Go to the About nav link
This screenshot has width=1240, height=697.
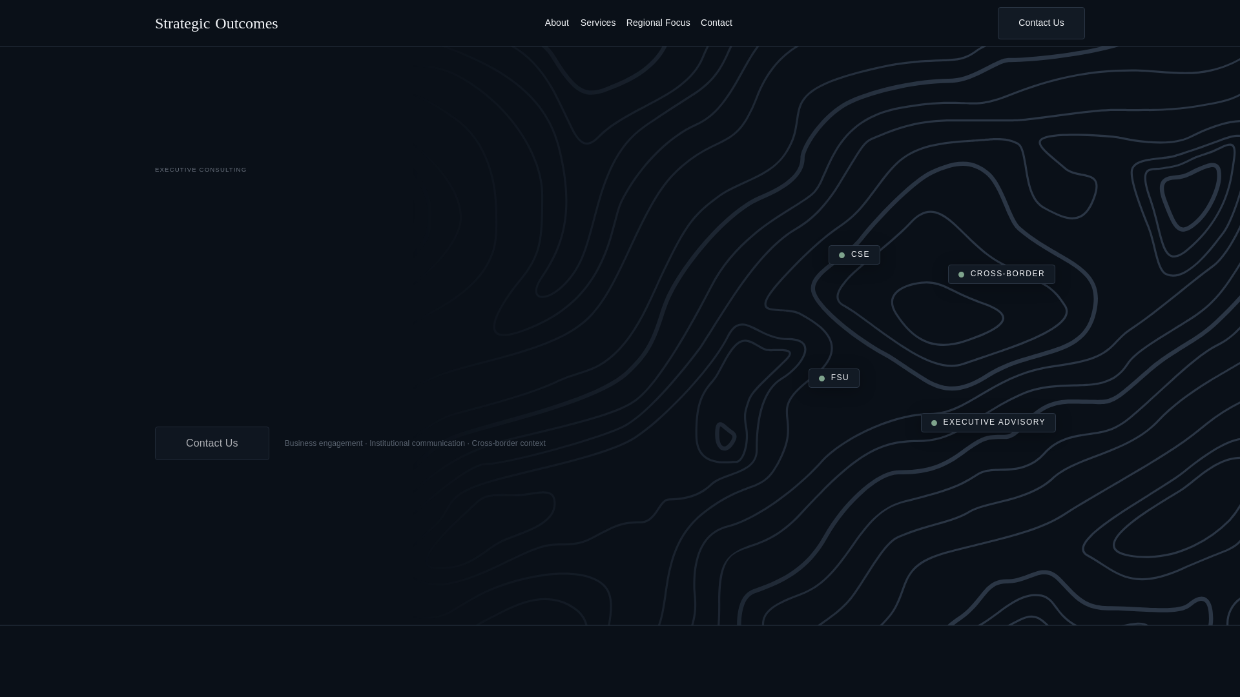(557, 23)
